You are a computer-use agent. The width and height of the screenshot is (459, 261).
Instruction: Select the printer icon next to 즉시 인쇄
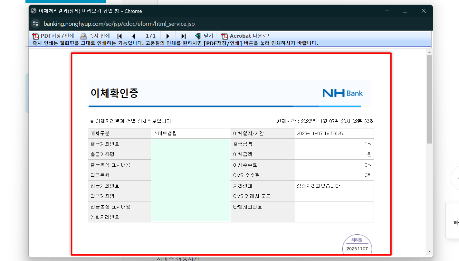pos(83,36)
